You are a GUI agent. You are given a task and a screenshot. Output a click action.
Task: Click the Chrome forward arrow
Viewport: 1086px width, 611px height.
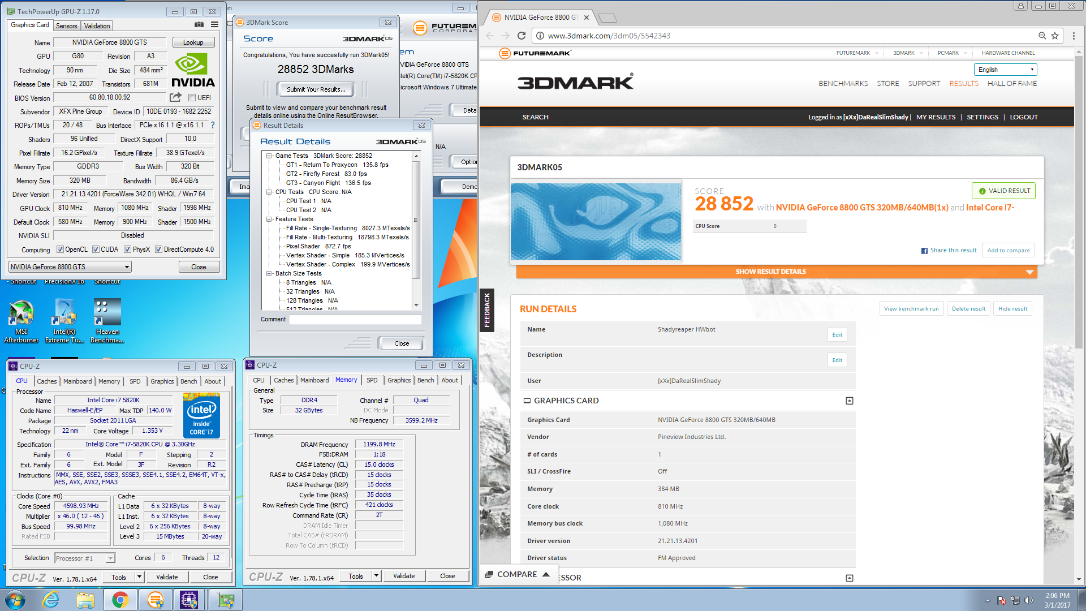point(506,36)
